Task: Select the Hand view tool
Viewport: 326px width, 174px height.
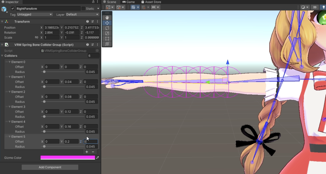Action: [x=107, y=18]
